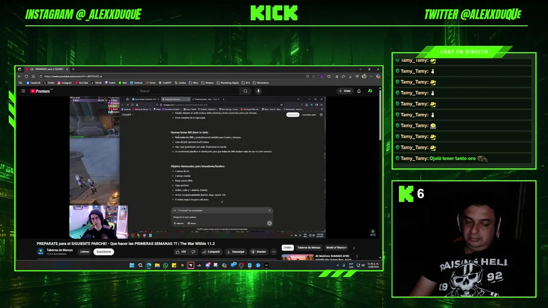Open File Explorer from the taskbar
The height and width of the screenshot is (308, 548).
click(157, 265)
